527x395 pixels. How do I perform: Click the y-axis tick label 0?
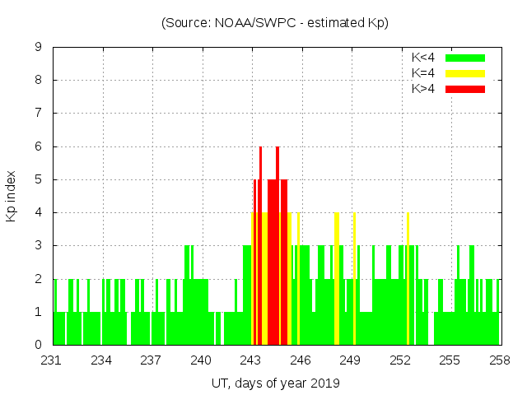pyautogui.click(x=38, y=345)
